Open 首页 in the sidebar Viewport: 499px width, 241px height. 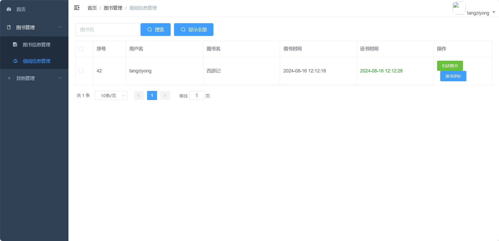pyautogui.click(x=34, y=9)
